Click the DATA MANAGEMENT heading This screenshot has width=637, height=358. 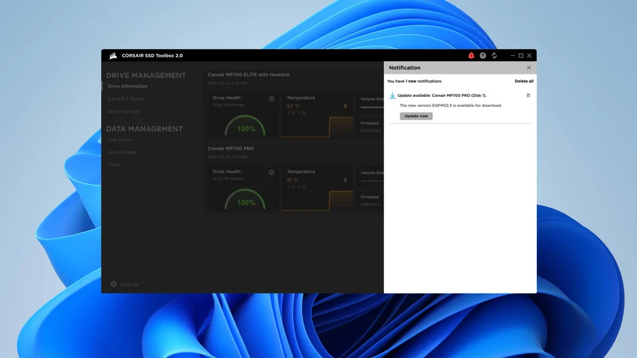pos(144,129)
